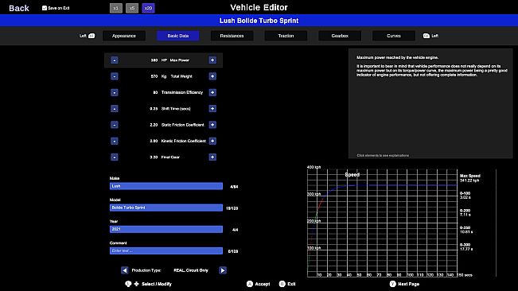Click the 0-100 acceleration time readout
Viewport: 518px width, 291px height.
pos(465,196)
